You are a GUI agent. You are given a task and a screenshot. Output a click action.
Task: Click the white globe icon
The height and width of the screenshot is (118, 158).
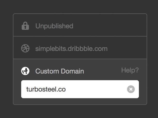(x=25, y=71)
